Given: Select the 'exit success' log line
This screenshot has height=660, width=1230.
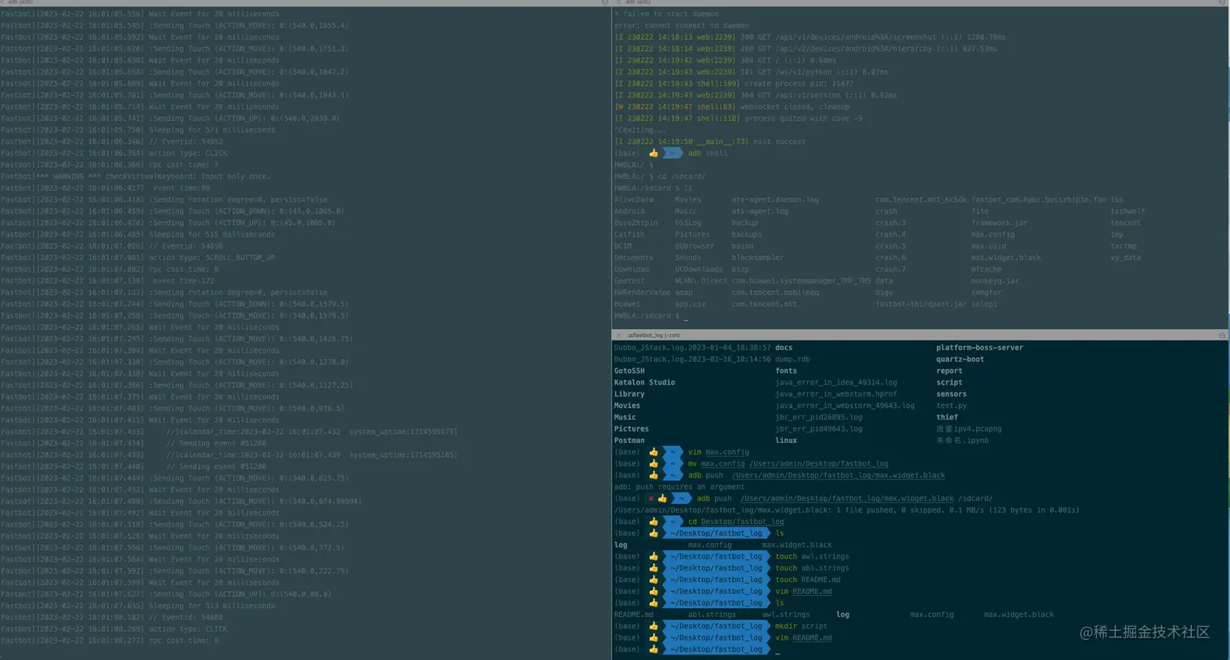Looking at the screenshot, I should 710,141.
